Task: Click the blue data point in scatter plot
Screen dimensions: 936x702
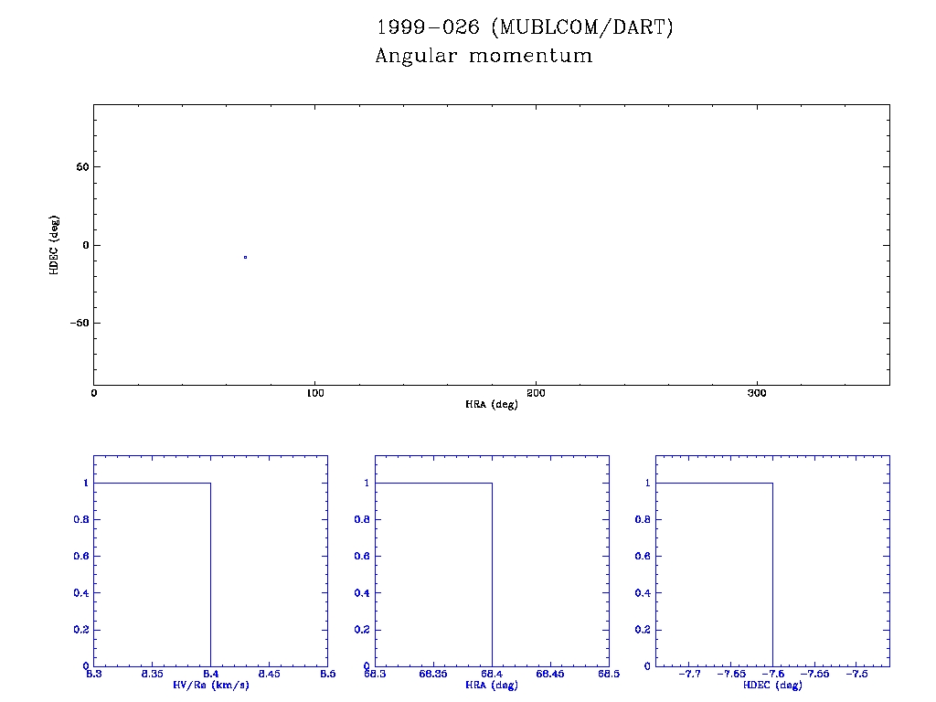Action: [x=245, y=257]
